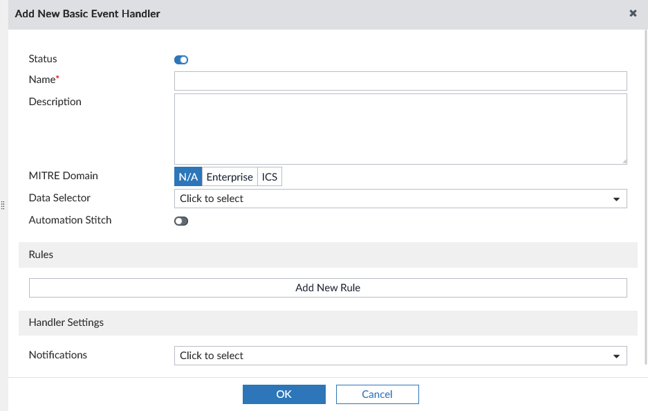Screen dimensions: 648x411
Task: Enable the Automation Stitch toggle
Action: click(x=180, y=220)
